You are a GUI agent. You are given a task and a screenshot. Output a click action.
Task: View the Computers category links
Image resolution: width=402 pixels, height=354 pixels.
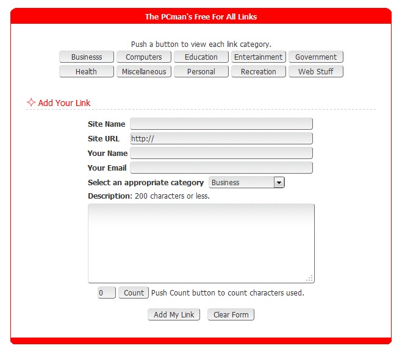point(144,57)
